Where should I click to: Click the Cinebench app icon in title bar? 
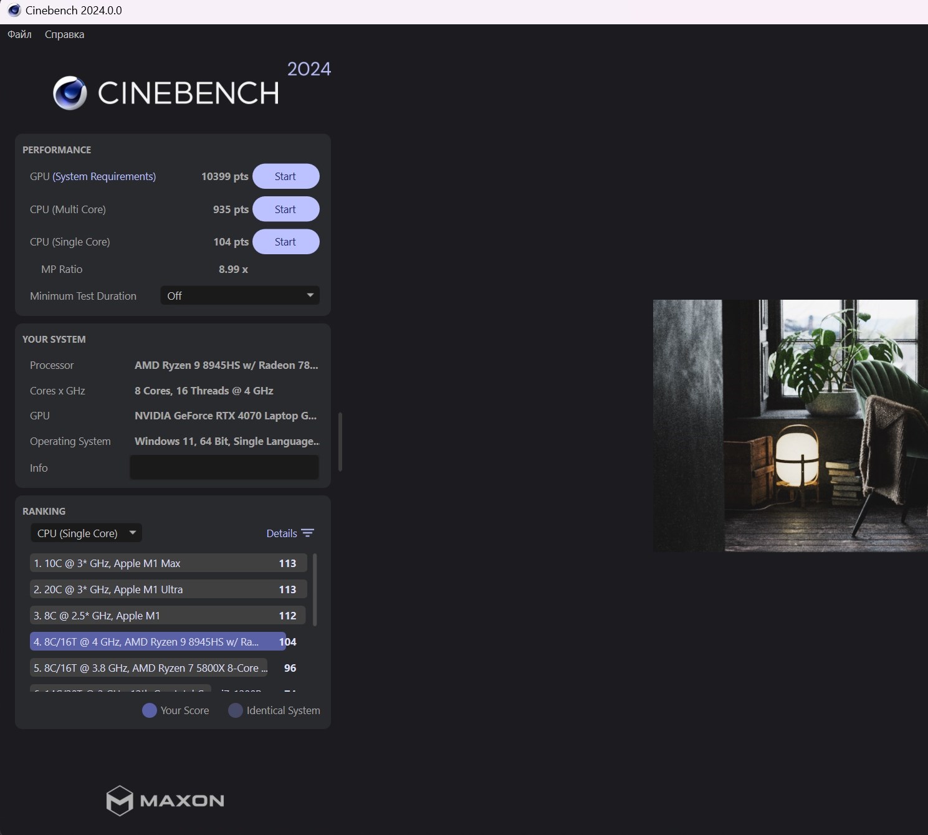[14, 11]
